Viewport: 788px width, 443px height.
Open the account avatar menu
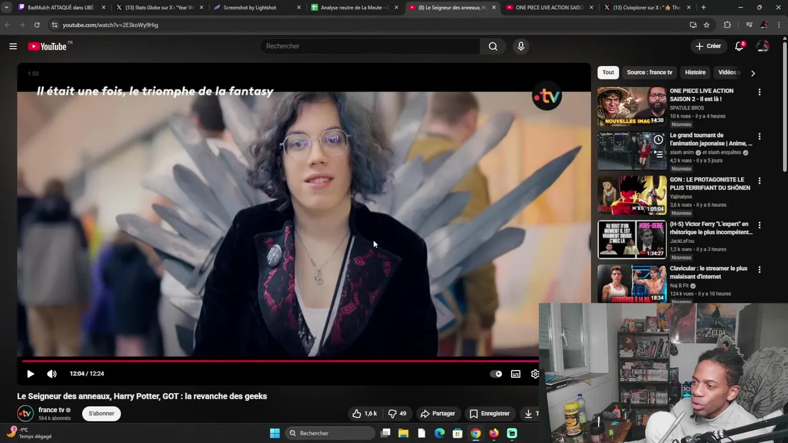[763, 46]
